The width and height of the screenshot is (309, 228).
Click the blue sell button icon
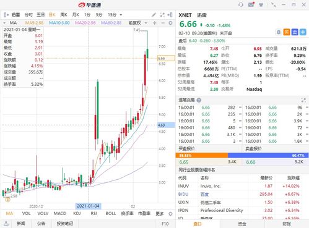[x=295, y=32]
